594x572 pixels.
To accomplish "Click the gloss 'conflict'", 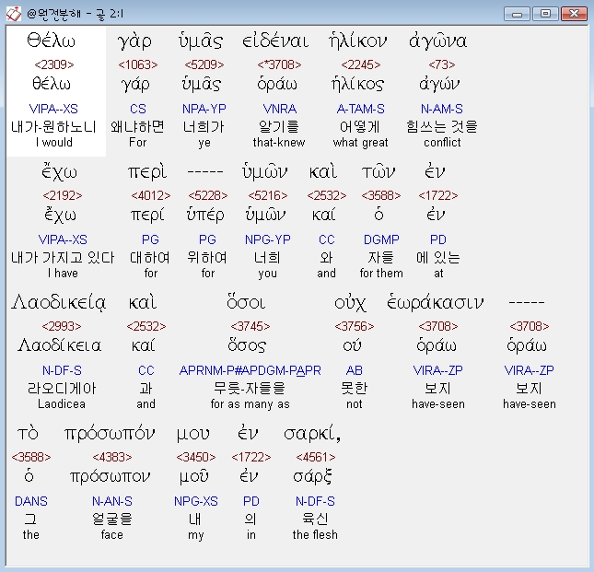I will [x=442, y=143].
